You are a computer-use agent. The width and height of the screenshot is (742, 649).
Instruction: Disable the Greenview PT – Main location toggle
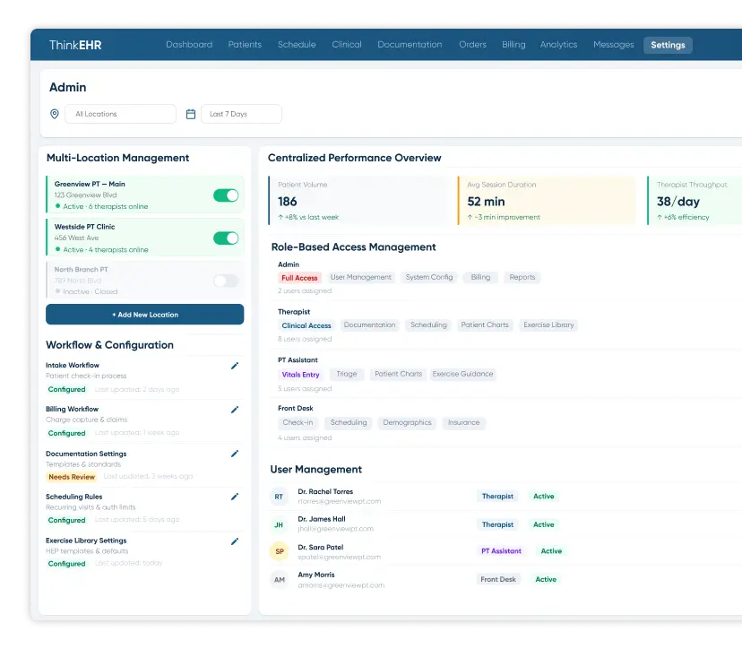click(x=226, y=195)
